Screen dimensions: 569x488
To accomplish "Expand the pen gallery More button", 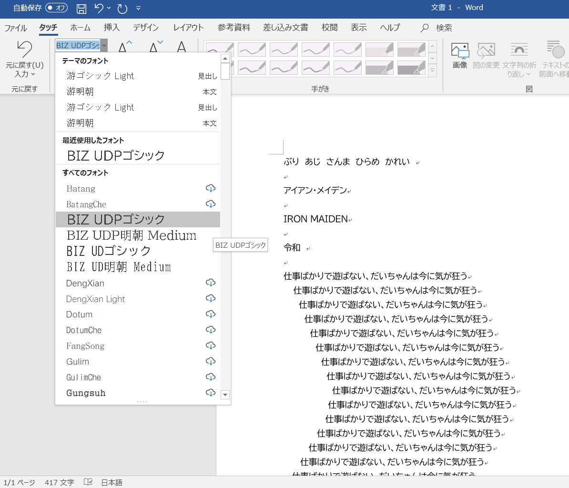I will (x=432, y=71).
